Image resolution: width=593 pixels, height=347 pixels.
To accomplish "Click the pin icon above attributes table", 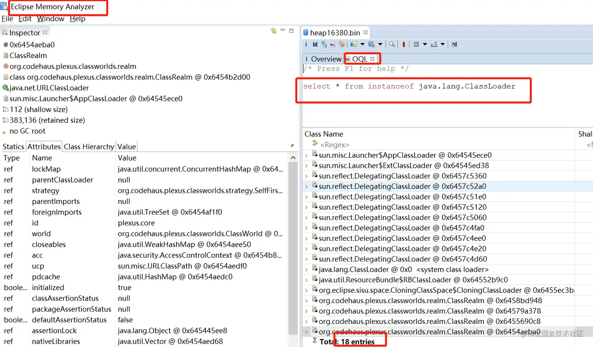I will 292,145.
